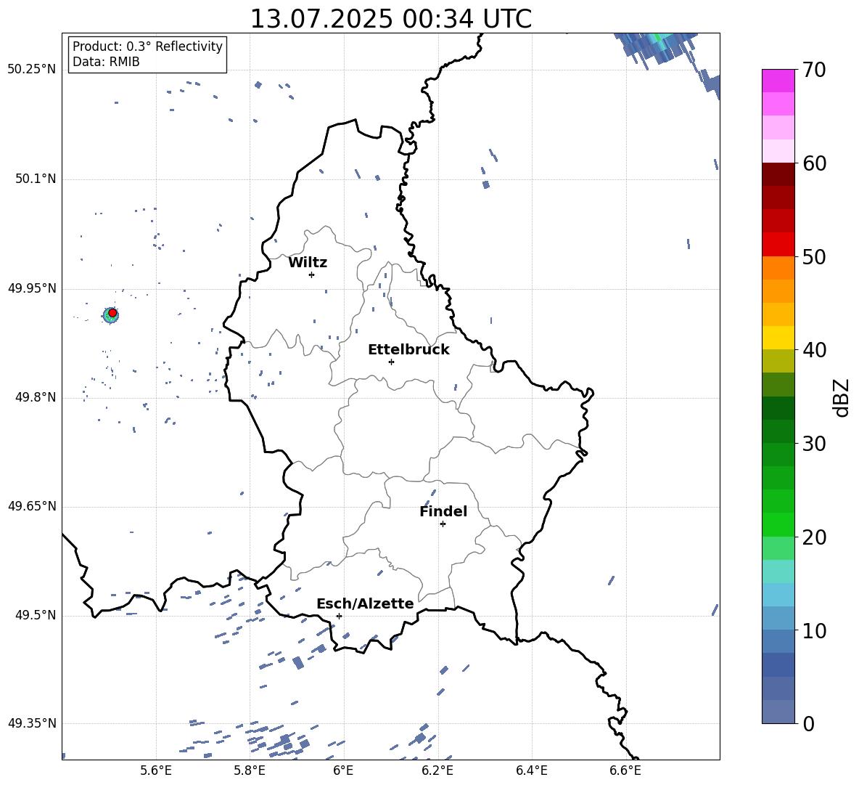Click the cross marker under Wiltz
Screen dimensions: 859x785
(311, 274)
